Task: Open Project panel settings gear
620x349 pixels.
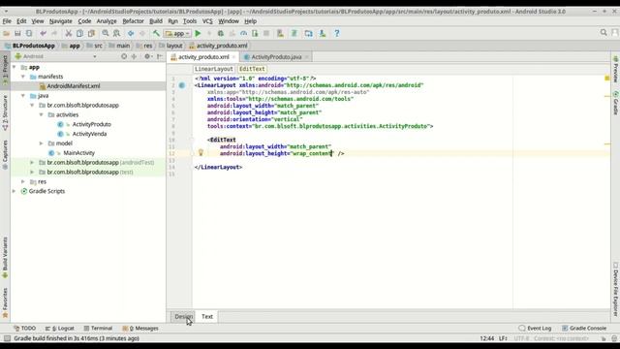Action: pyautogui.click(x=147, y=56)
